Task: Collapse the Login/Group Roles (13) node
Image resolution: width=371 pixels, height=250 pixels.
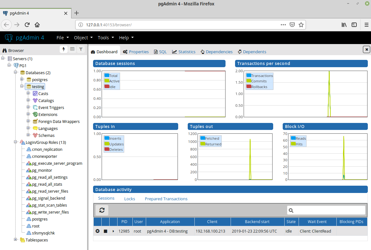Action: pyautogui.click(x=15, y=142)
